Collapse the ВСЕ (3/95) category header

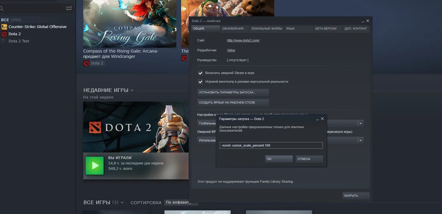click(11, 20)
